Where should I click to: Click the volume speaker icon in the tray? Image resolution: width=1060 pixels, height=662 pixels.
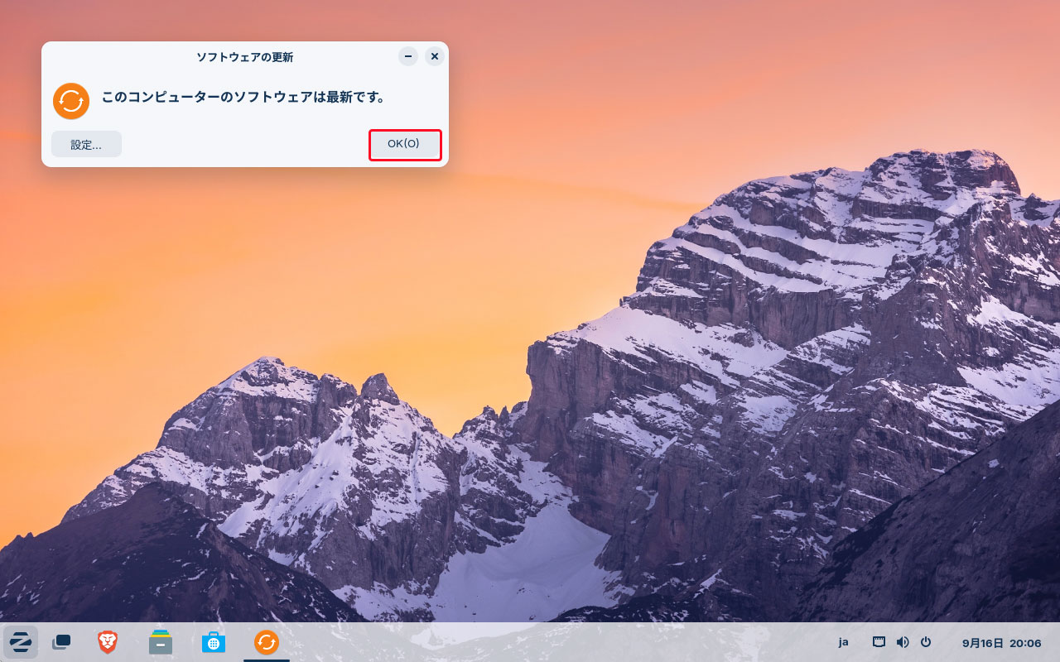tap(903, 642)
